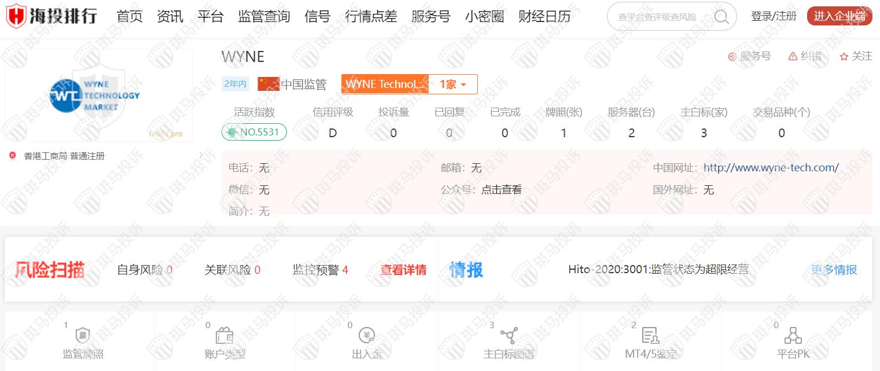Screen dimensions: 880x371
Task: Click the 关注 star icon
Action: click(844, 57)
